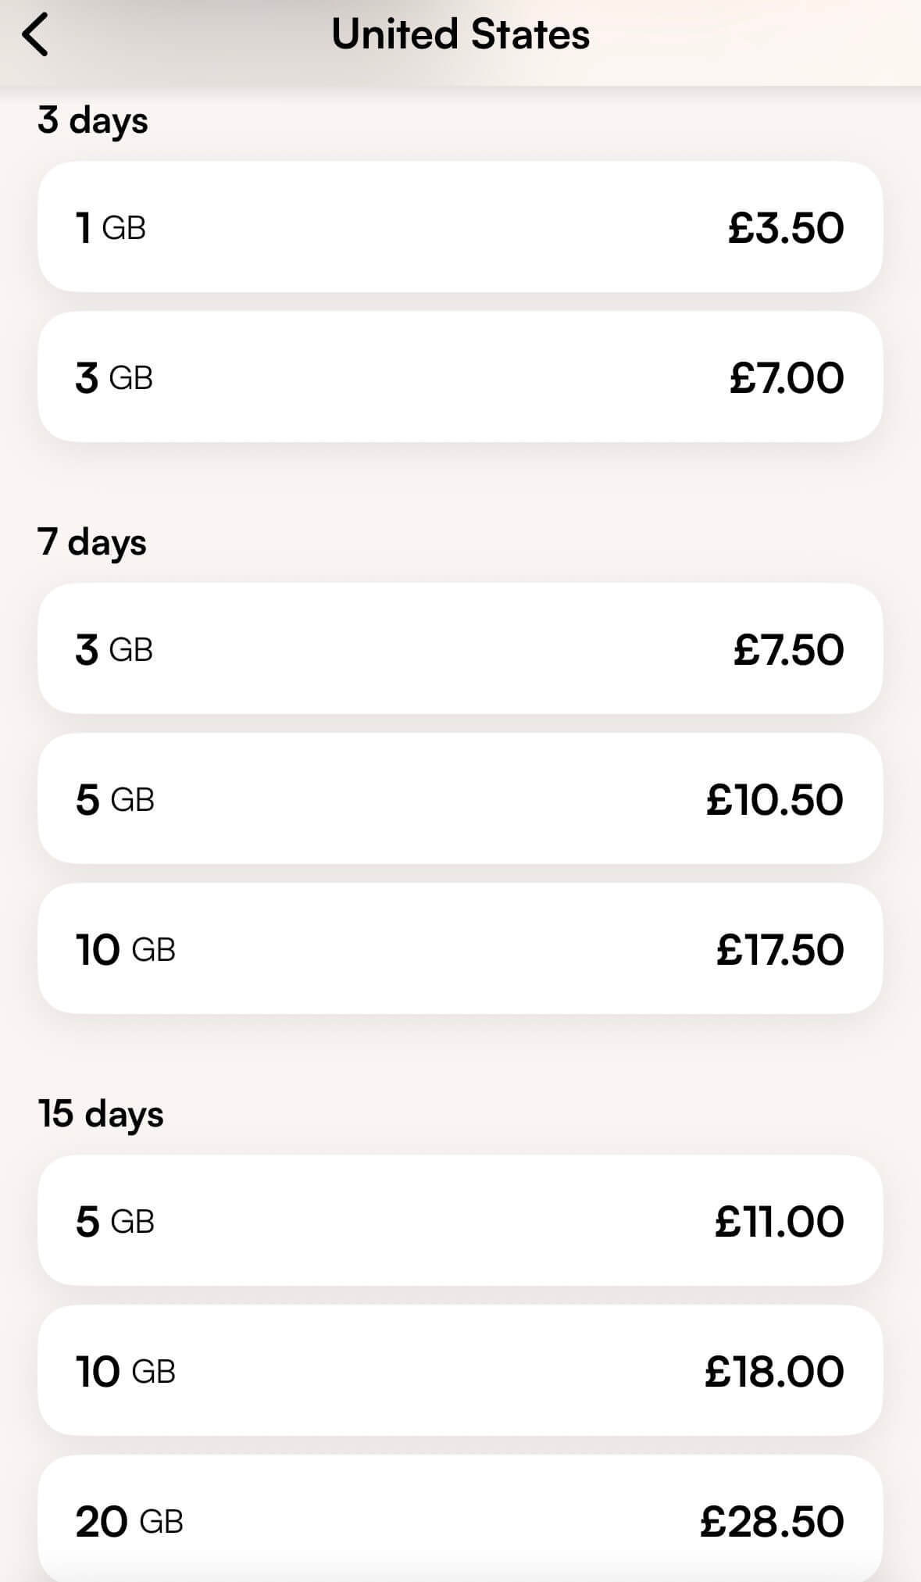
Task: Click the "3 days" section heading
Action: tap(93, 121)
